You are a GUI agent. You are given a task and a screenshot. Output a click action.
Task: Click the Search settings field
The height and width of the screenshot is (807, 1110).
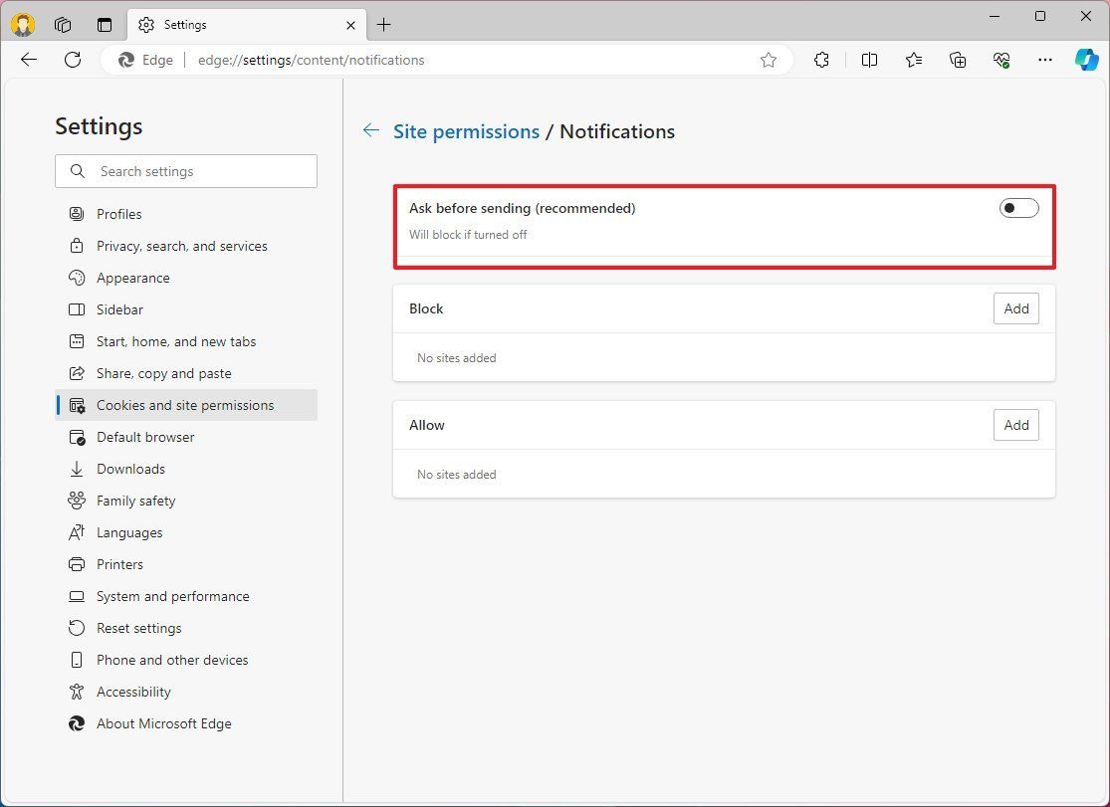185,171
